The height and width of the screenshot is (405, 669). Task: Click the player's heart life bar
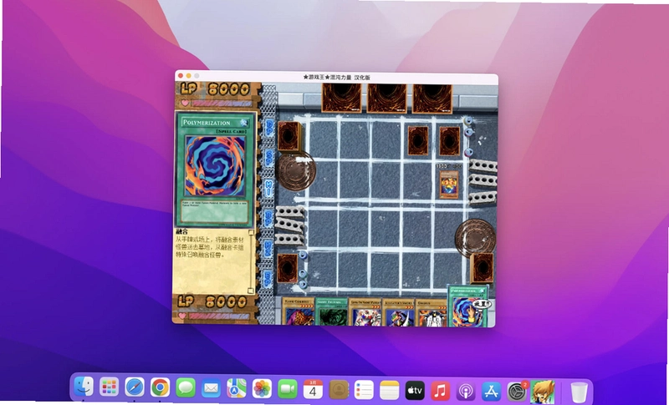[x=214, y=316]
